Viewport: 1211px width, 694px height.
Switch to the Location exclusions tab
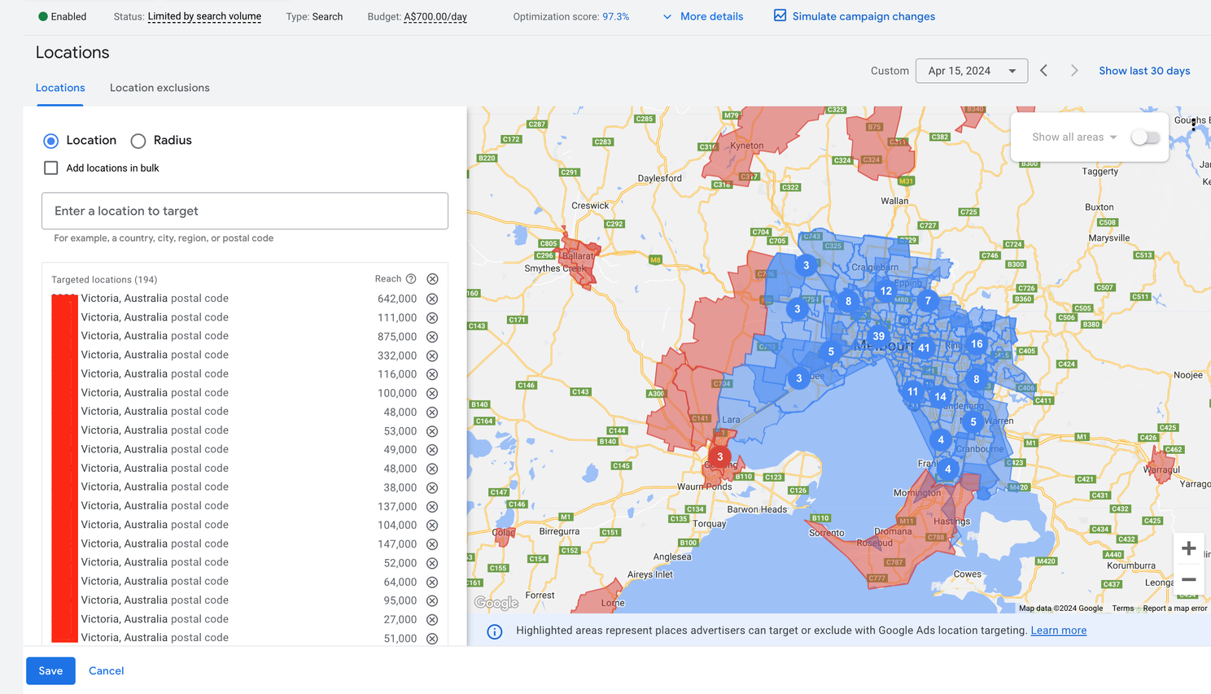tap(160, 88)
